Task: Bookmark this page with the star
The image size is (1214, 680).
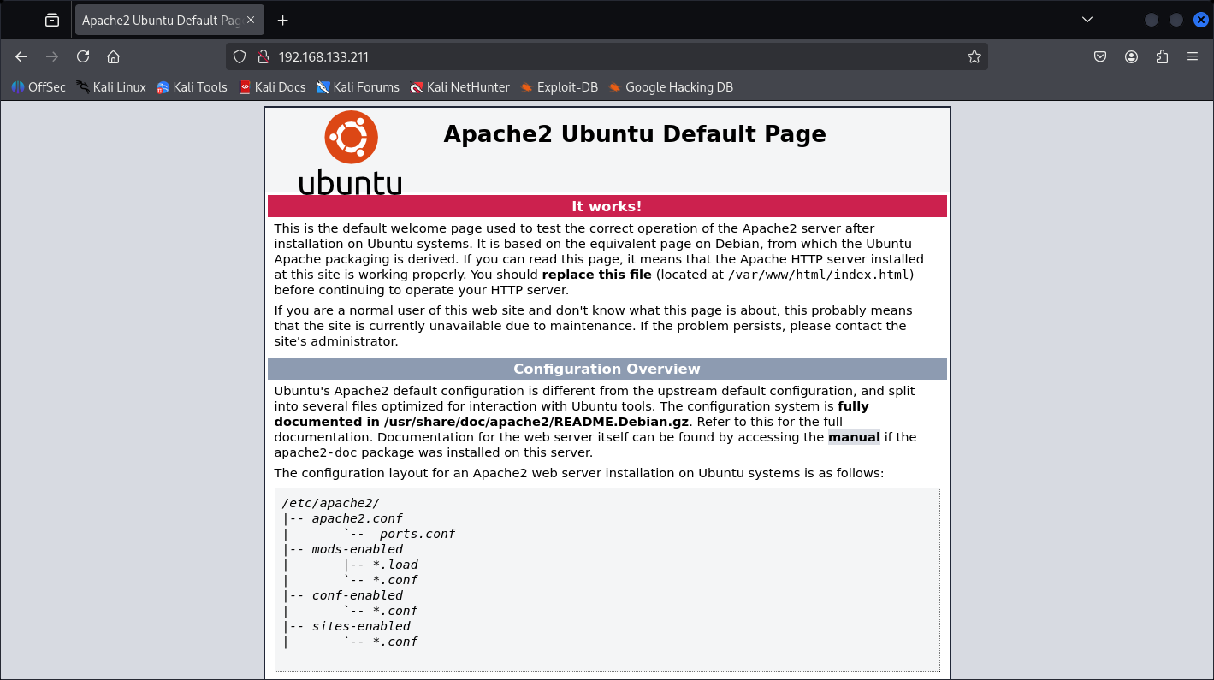Action: (x=974, y=56)
